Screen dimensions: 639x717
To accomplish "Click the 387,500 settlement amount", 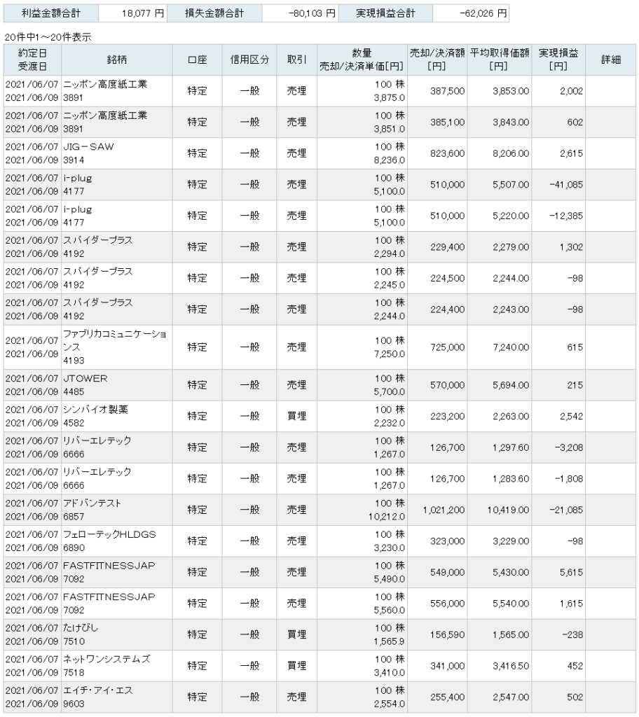I will [447, 92].
